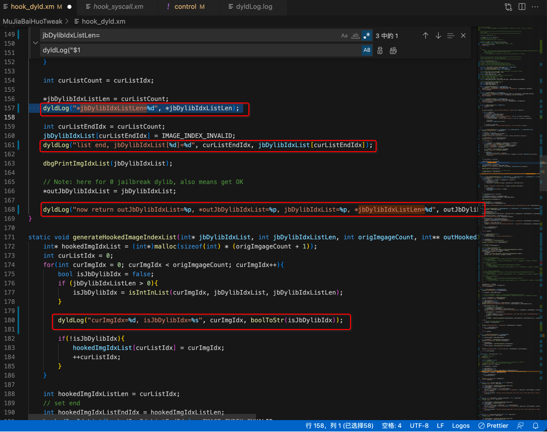The image size is (547, 432).
Task: Open the source control changes icon
Action: [x=509, y=7]
